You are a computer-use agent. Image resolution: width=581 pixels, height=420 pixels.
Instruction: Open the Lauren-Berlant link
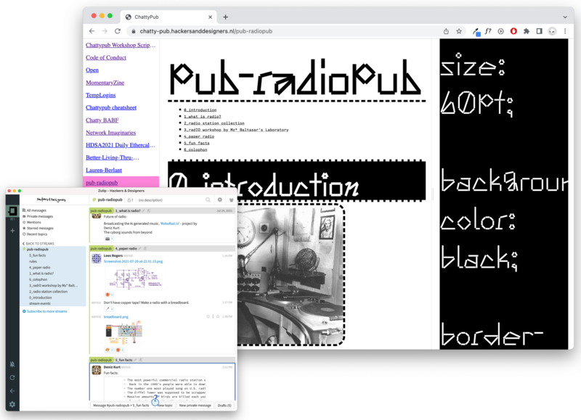coord(104,170)
